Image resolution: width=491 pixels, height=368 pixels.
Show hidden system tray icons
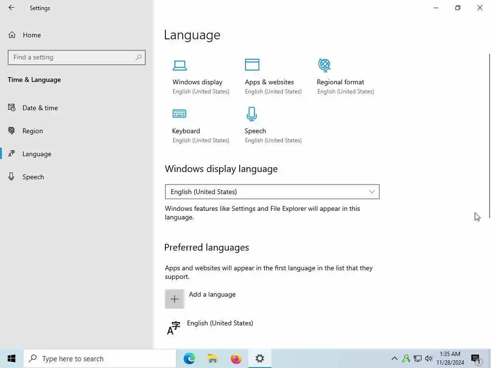tap(395, 358)
